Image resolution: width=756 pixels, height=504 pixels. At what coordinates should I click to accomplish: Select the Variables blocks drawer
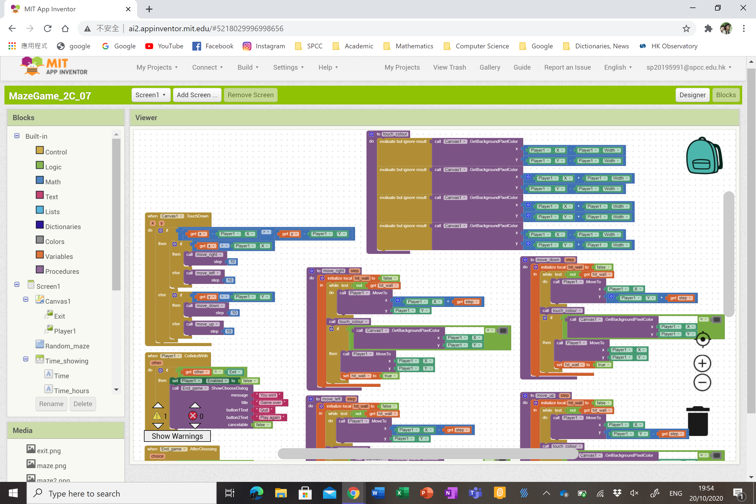pyautogui.click(x=59, y=256)
